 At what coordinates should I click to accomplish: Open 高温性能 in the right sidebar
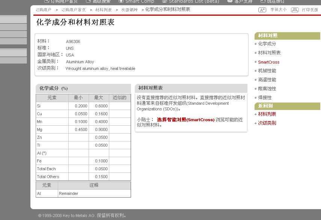tap(267, 80)
